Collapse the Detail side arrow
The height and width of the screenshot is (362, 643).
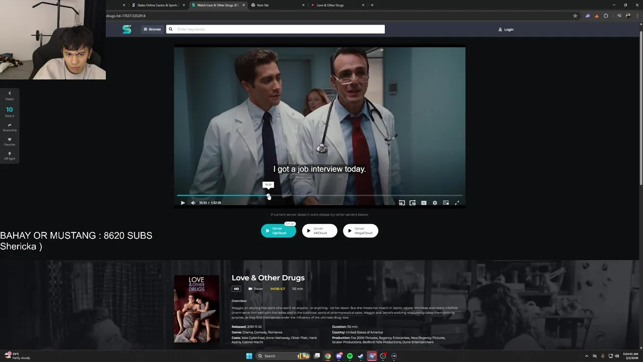click(9, 93)
